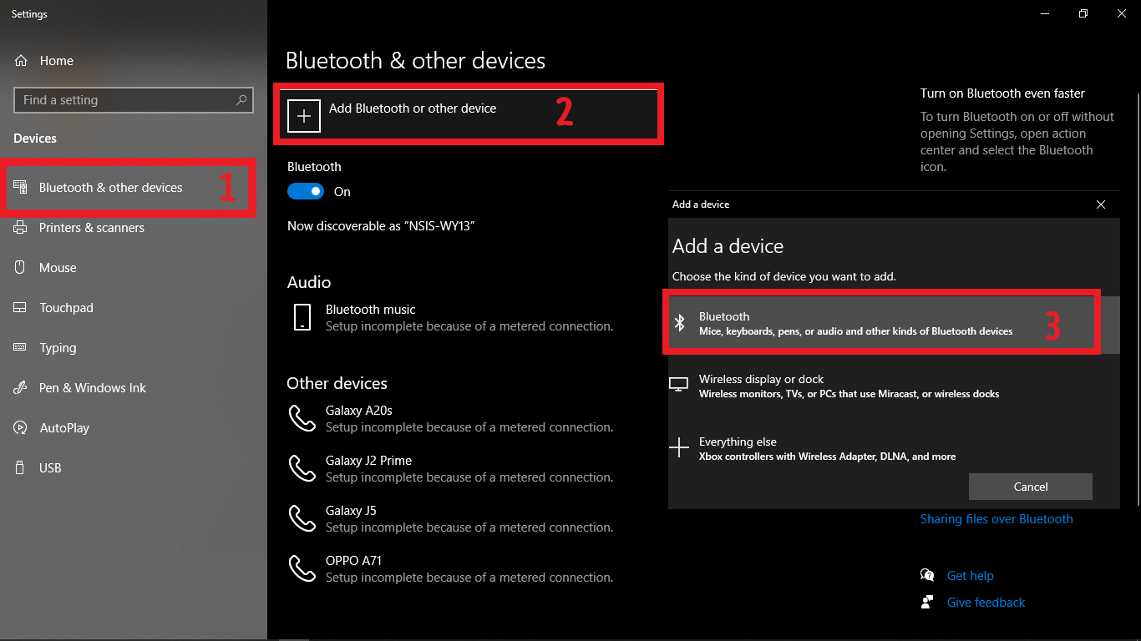The width and height of the screenshot is (1141, 641).
Task: Click the Give feedback link
Action: pos(986,603)
